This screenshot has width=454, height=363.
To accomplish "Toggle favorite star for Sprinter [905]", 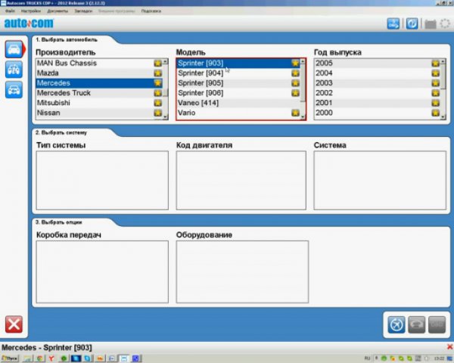I will point(295,83).
